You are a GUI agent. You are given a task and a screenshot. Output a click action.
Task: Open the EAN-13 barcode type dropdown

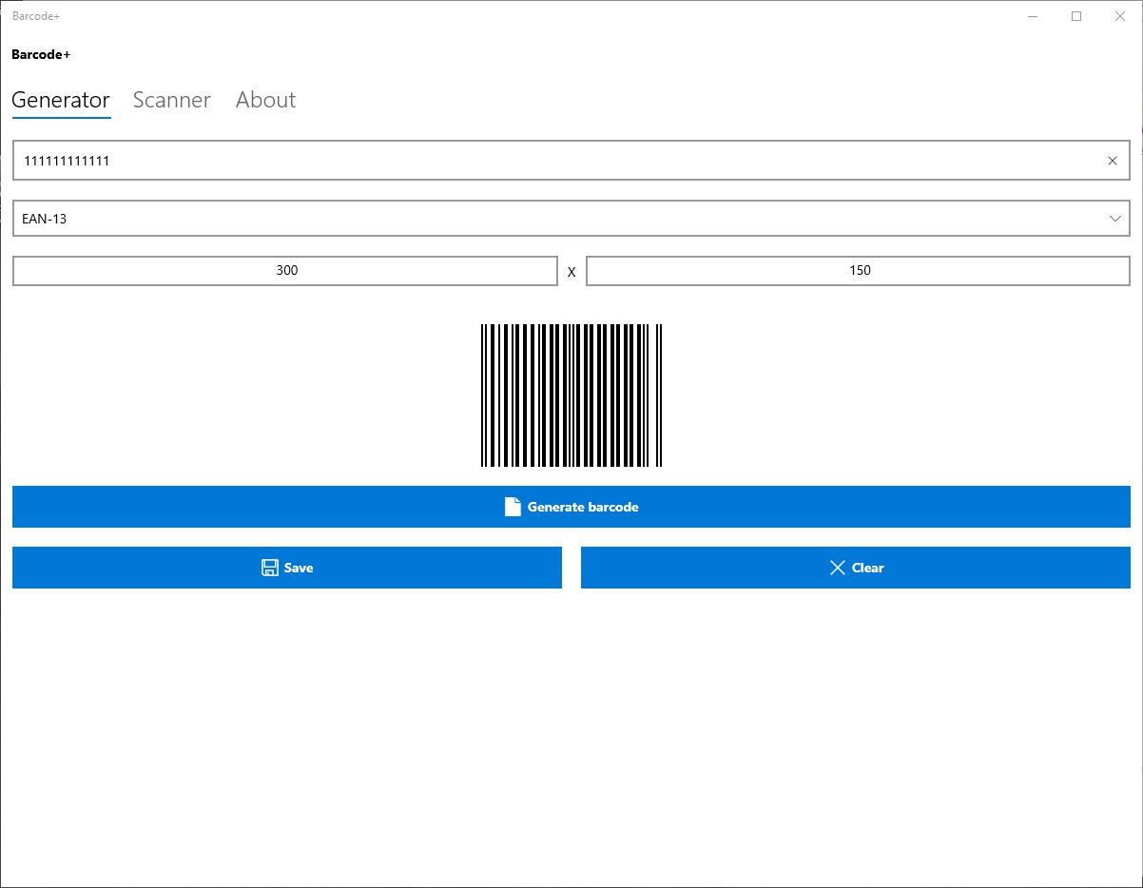tap(571, 219)
